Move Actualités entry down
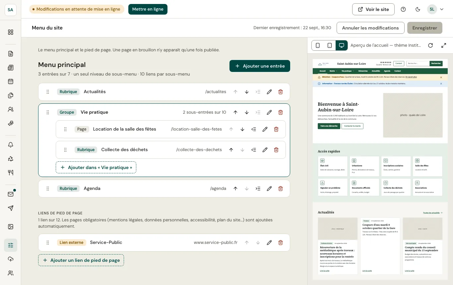The width and height of the screenshot is (453, 285). [x=247, y=92]
